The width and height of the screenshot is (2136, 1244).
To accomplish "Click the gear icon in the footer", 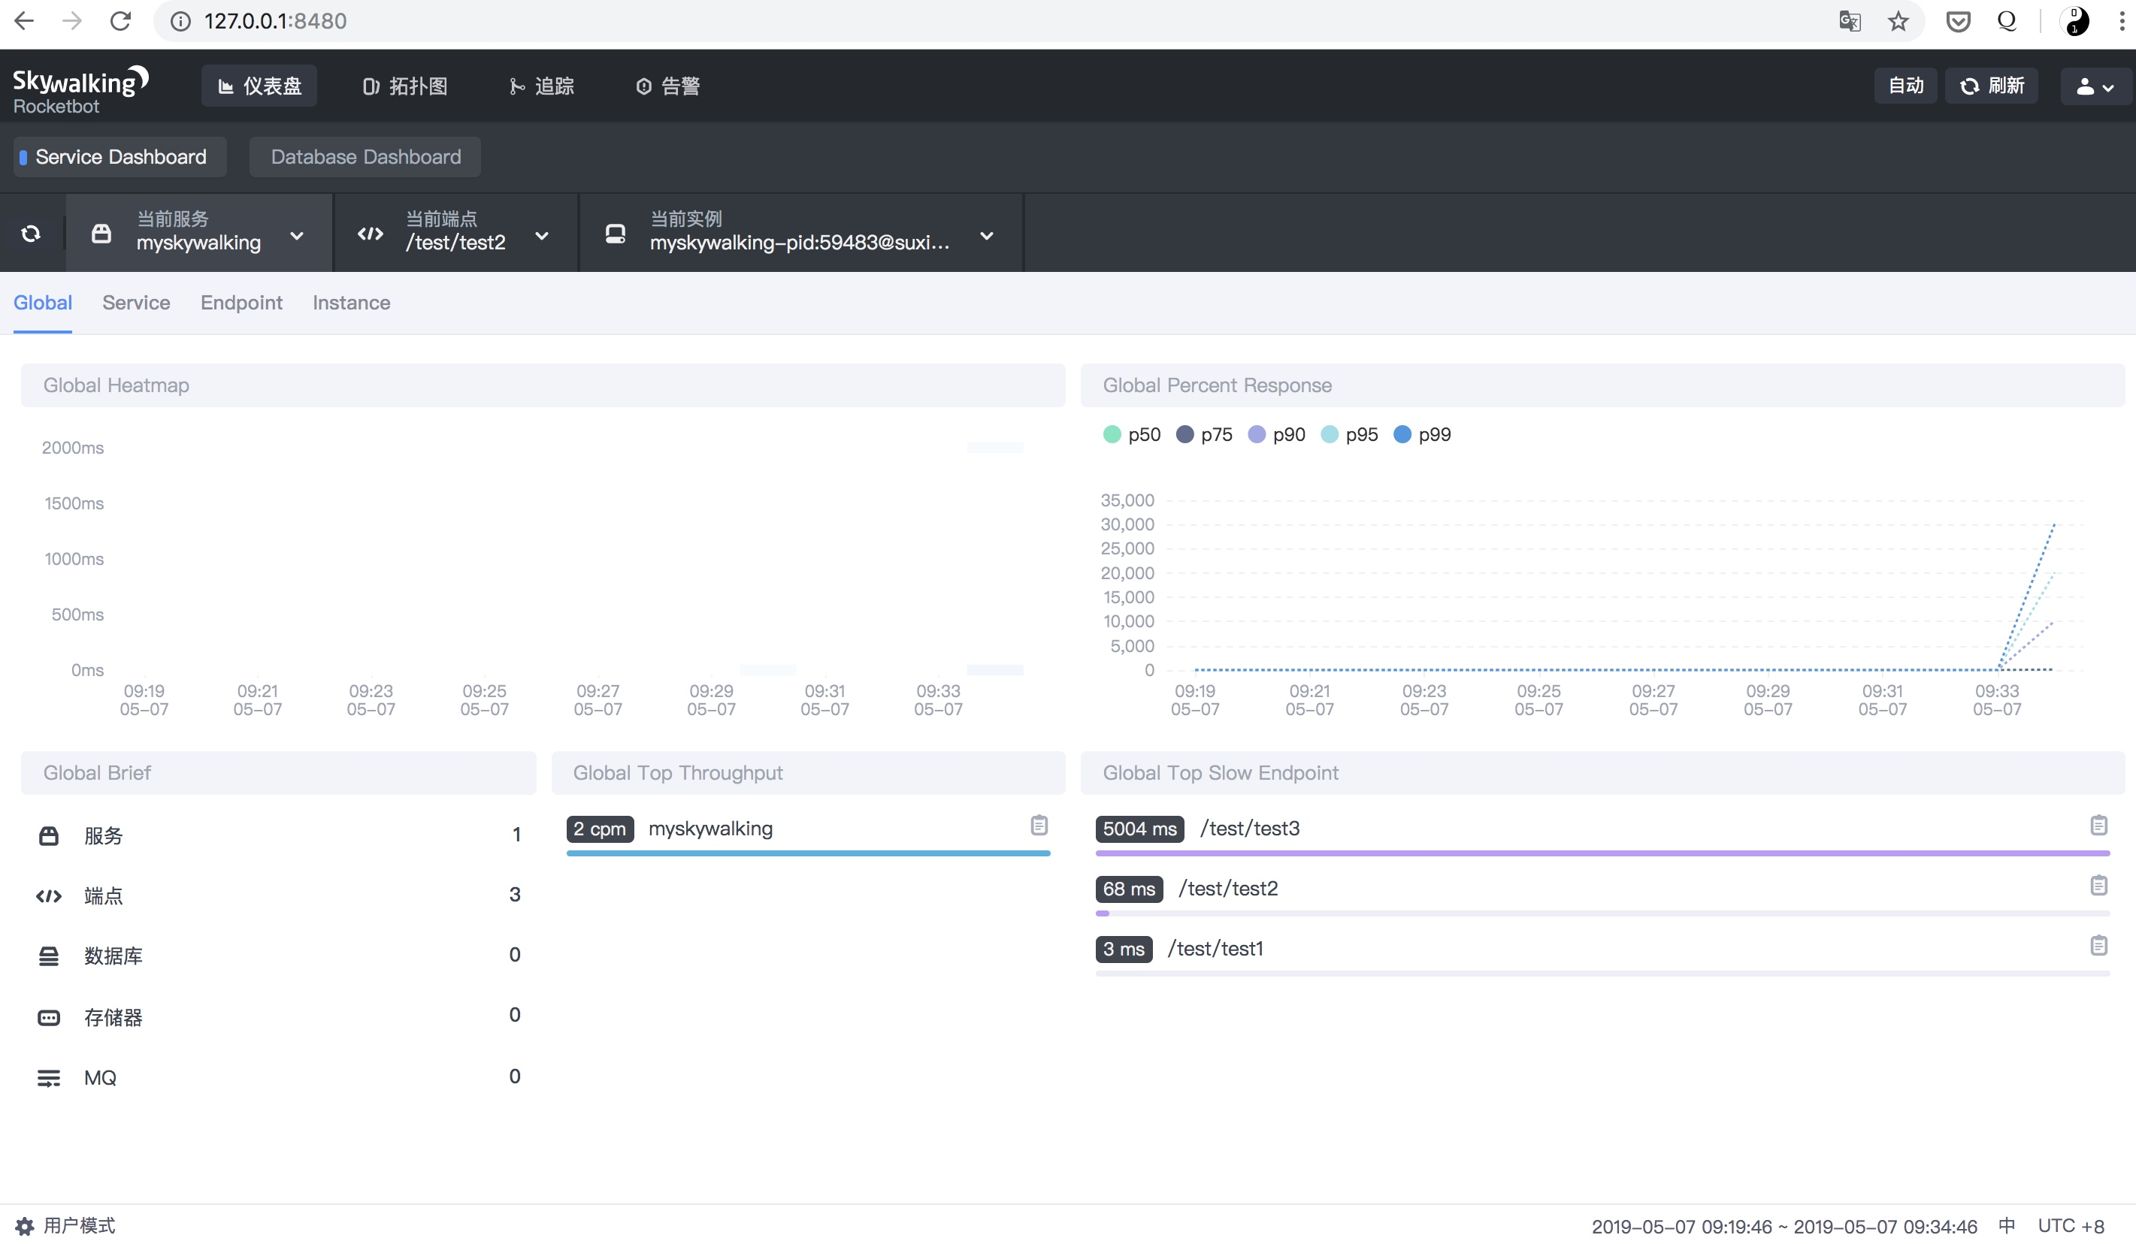I will tap(25, 1226).
